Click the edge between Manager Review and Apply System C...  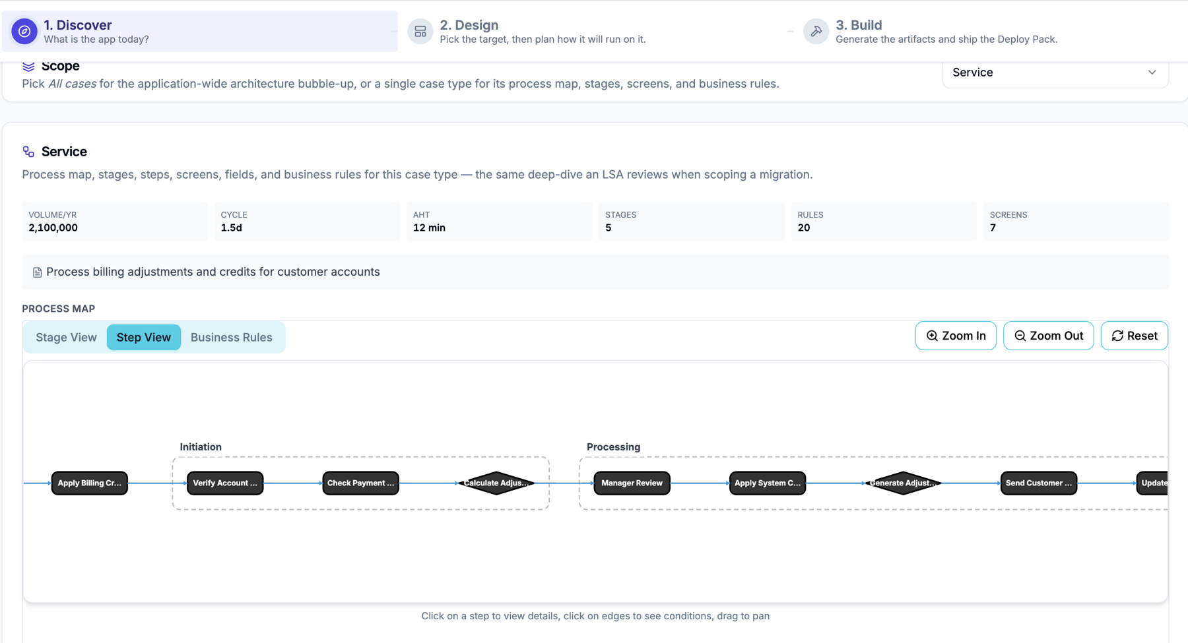click(700, 483)
